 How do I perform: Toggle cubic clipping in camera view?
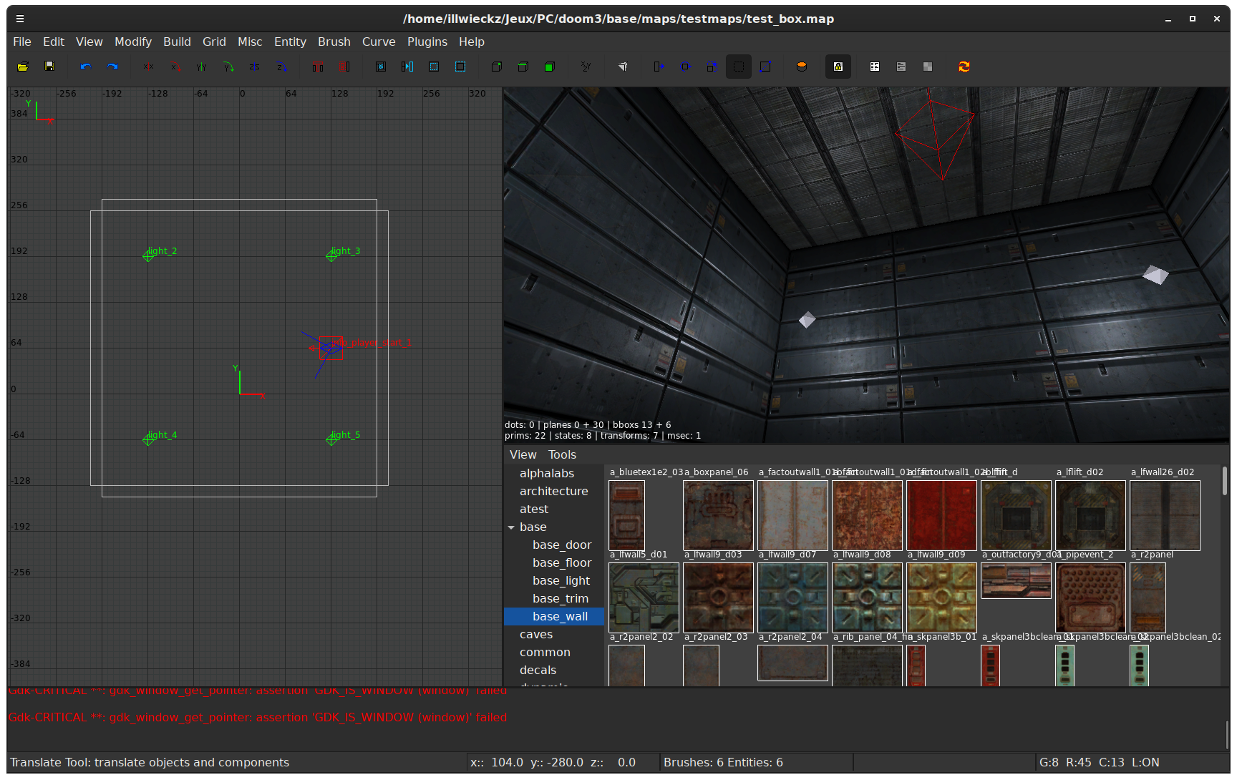[x=623, y=67]
